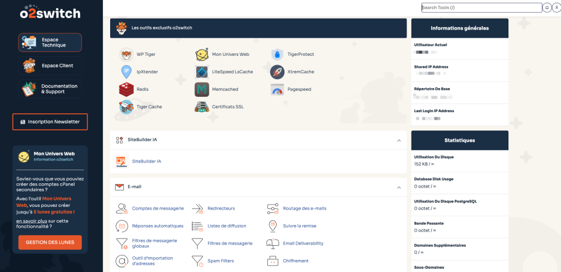Screen dimensions: 561x272
Task: Click the Certificats SSL icon
Action: coord(203,107)
